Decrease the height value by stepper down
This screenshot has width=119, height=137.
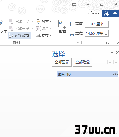(106, 25)
